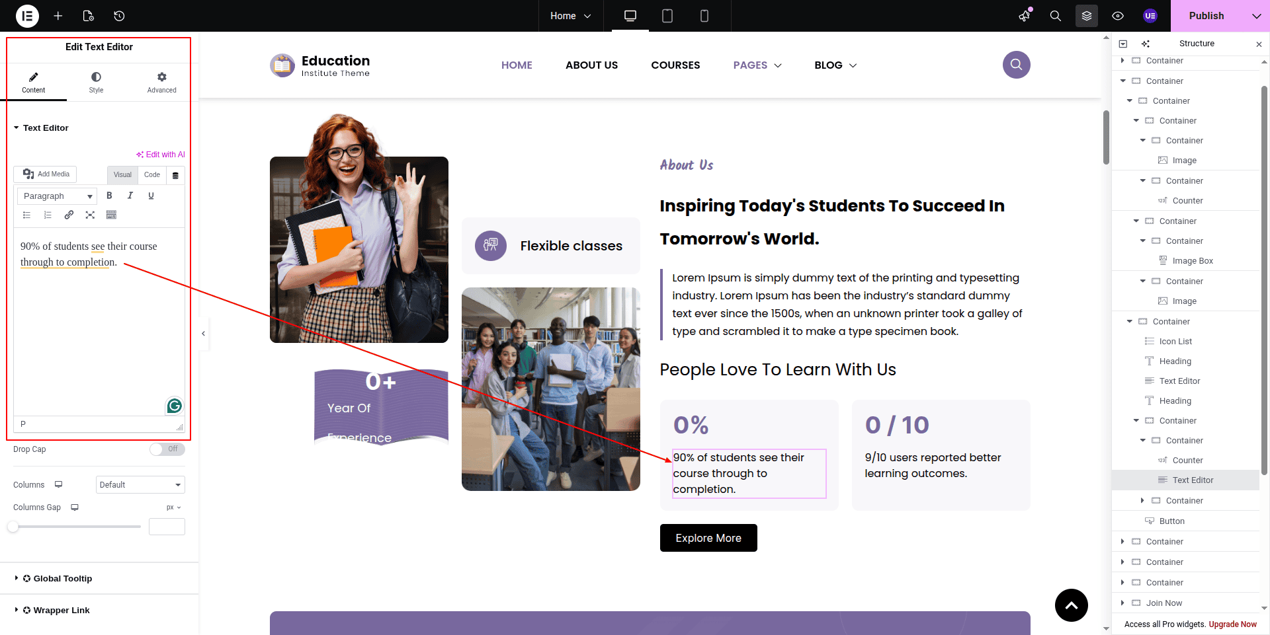1270x635 pixels.
Task: Open the Finder search icon
Action: pyautogui.click(x=1055, y=16)
